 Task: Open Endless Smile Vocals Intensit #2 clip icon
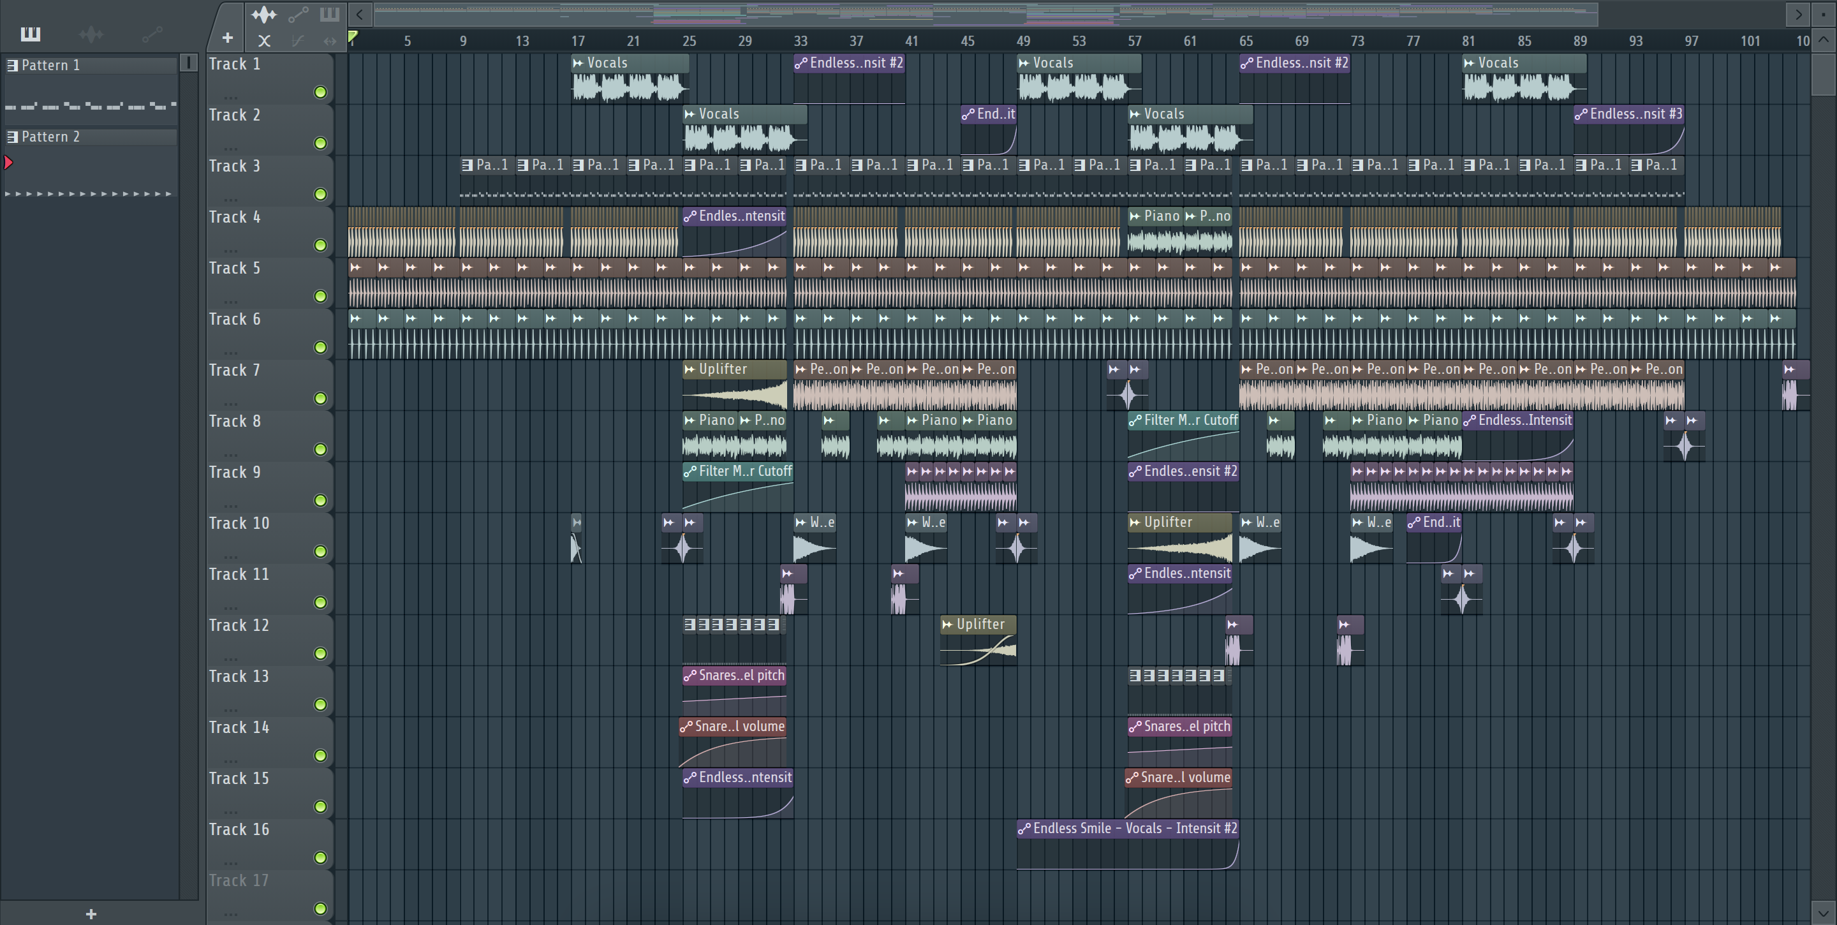[1024, 829]
